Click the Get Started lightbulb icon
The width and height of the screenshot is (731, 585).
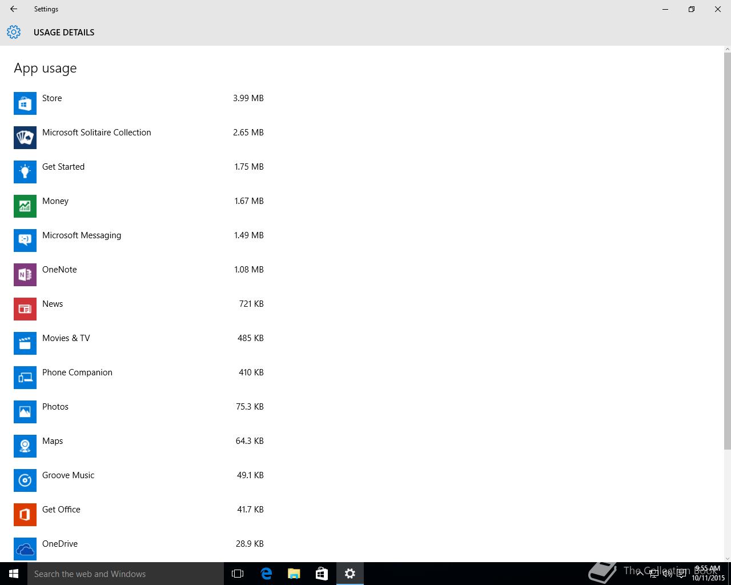pos(25,172)
